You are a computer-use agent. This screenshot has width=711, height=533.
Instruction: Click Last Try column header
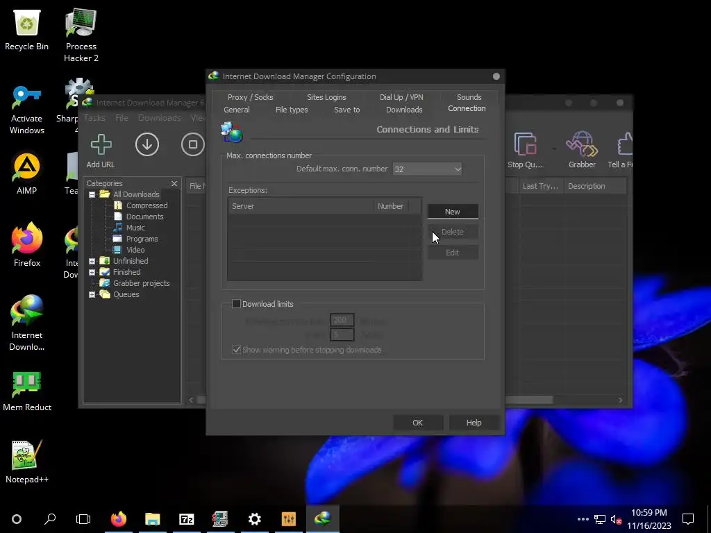[x=540, y=186]
